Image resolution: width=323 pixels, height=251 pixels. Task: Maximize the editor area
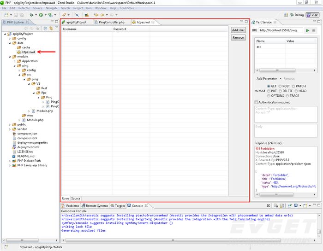point(246,21)
